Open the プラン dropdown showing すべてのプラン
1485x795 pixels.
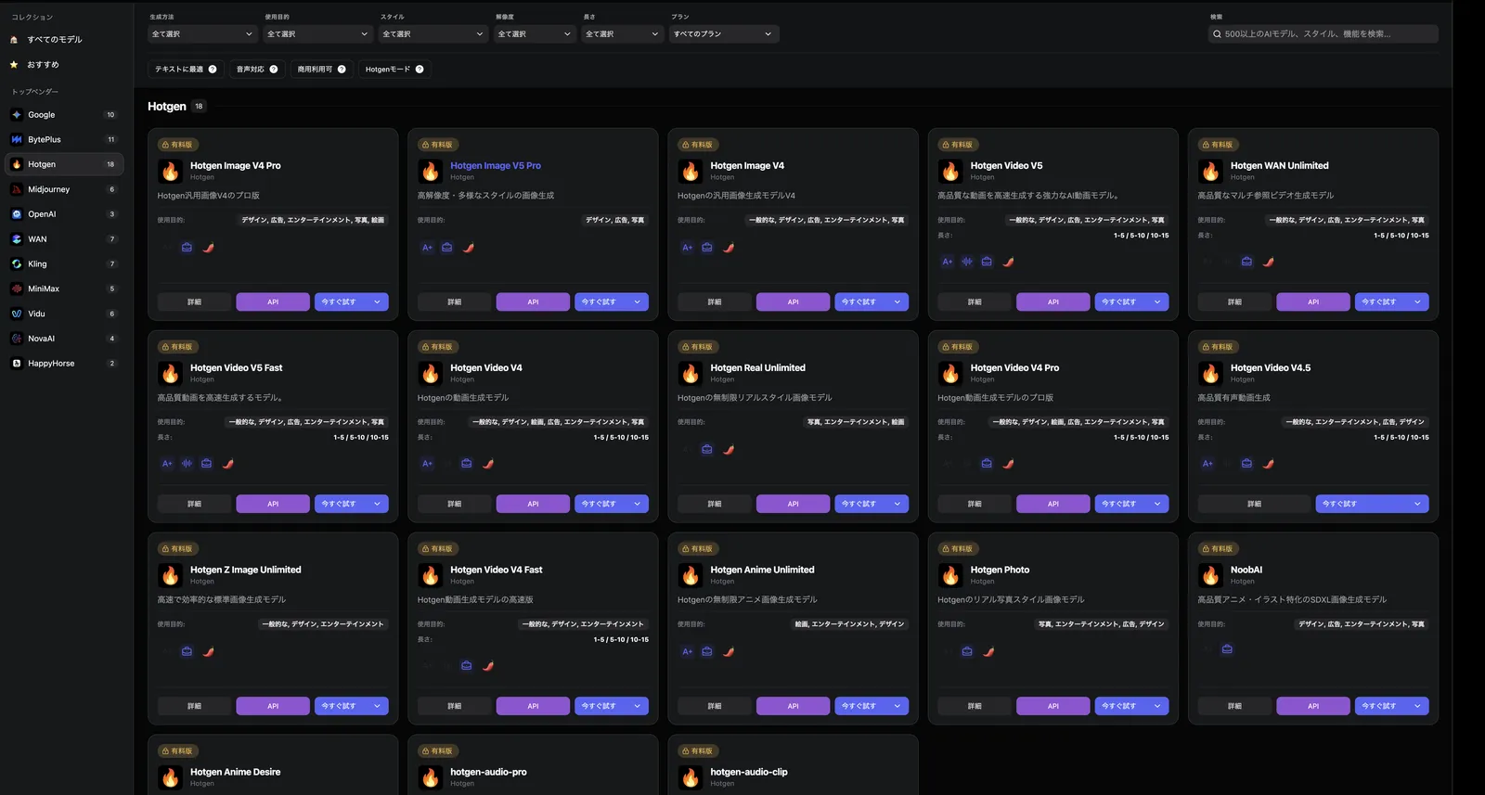pos(724,34)
